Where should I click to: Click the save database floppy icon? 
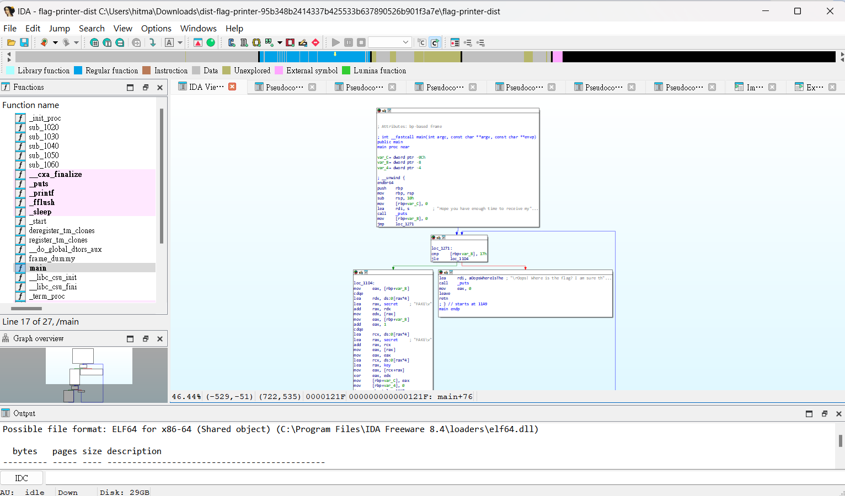24,42
